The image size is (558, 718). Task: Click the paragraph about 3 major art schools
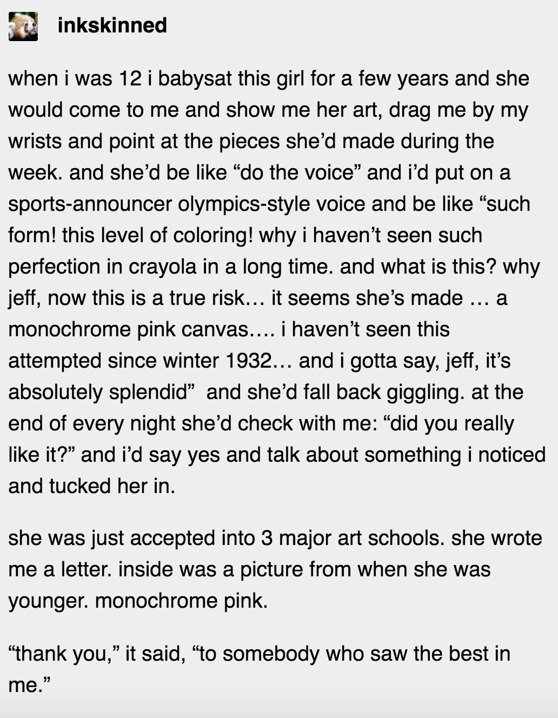pyautogui.click(x=275, y=569)
